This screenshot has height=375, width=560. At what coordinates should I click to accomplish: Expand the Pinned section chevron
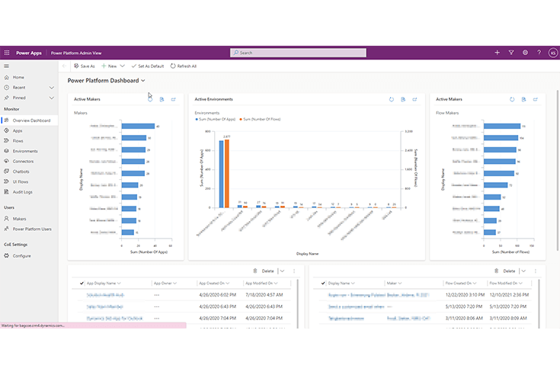52,98
